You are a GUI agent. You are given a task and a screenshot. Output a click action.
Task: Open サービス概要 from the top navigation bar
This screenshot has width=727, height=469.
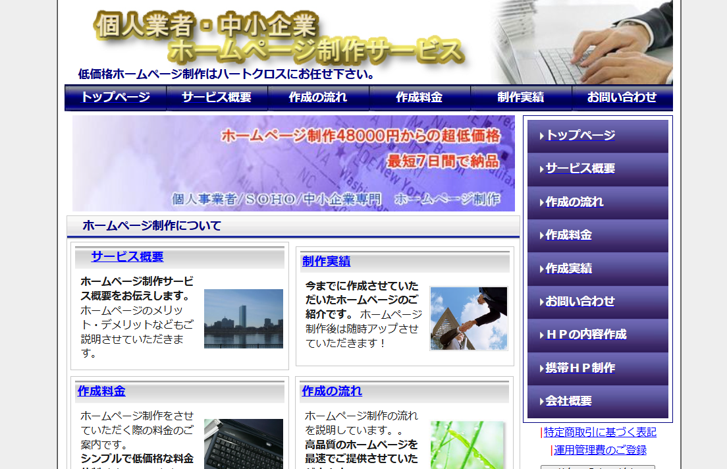(217, 97)
